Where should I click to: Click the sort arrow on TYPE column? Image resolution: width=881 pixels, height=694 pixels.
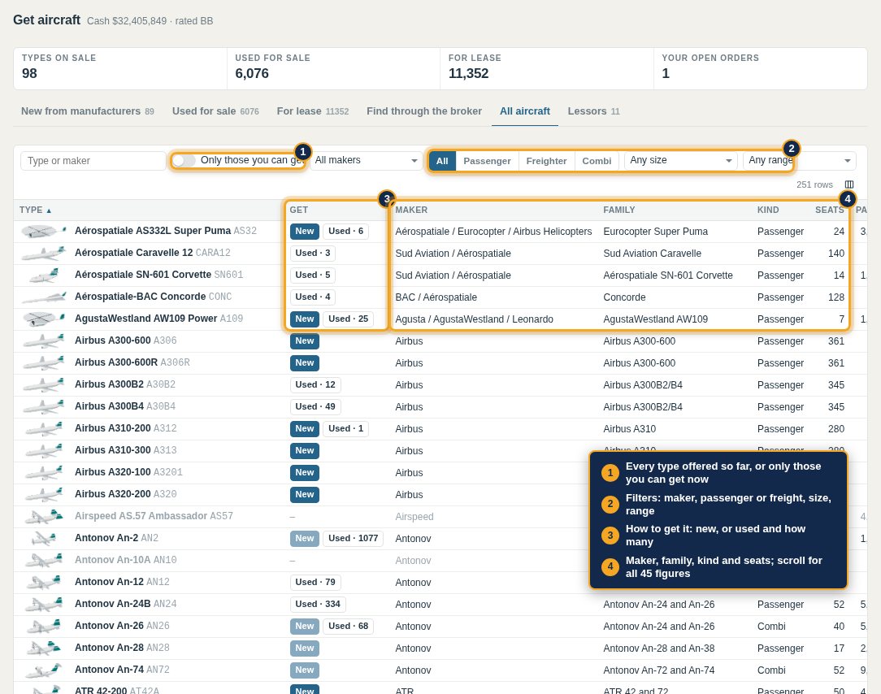pos(49,210)
